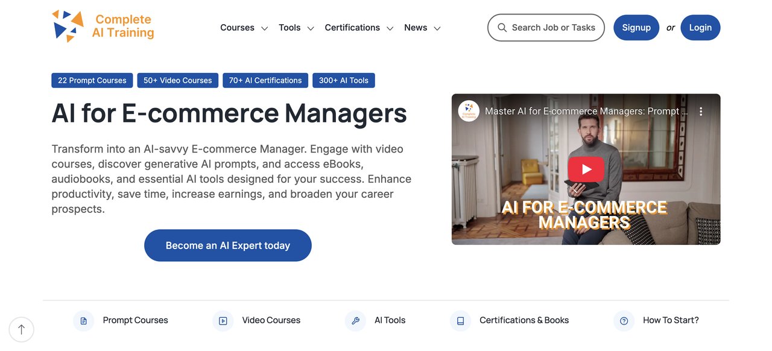This screenshot has width=772, height=351.
Task: Click the video title text link
Action: pos(586,112)
